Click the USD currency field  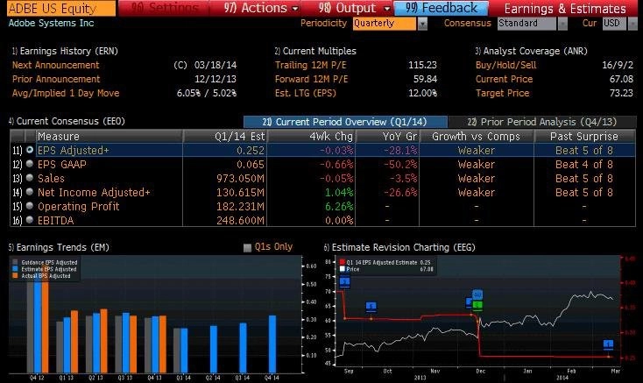pyautogui.click(x=614, y=24)
